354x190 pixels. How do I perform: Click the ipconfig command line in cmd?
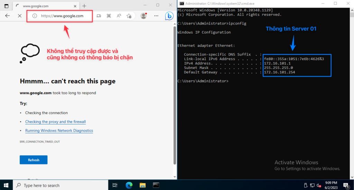212,23
